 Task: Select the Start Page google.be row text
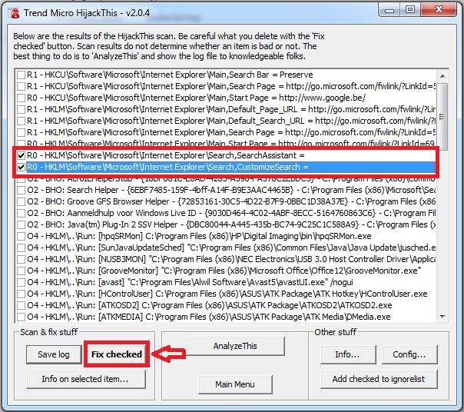197,98
